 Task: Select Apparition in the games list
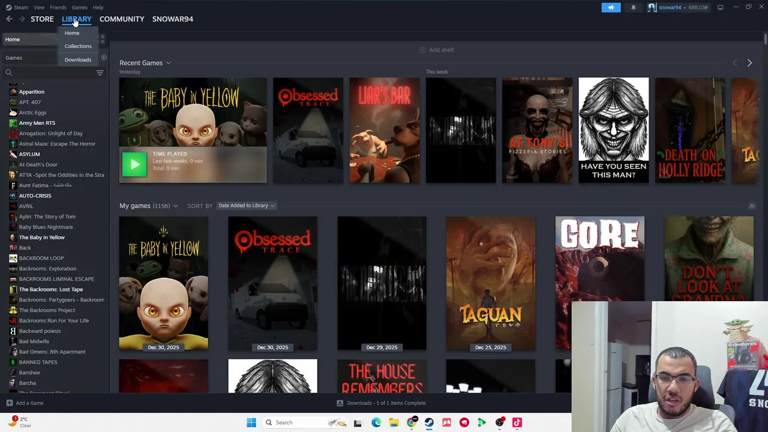[x=31, y=92]
